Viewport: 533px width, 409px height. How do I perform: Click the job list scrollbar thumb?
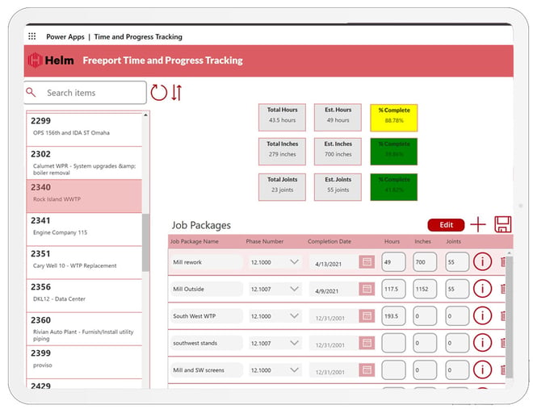pyautogui.click(x=145, y=242)
